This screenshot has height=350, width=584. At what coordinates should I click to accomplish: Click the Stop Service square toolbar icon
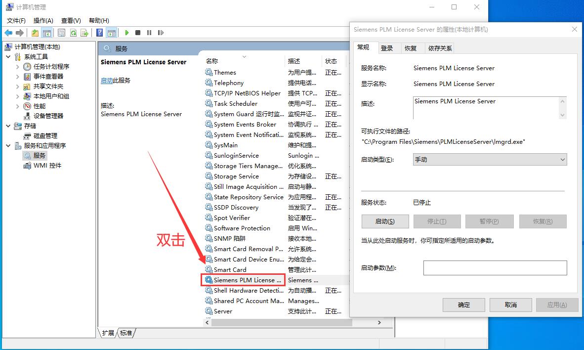click(138, 33)
